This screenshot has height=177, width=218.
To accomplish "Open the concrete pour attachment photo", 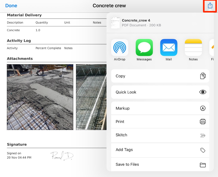I will [40, 97].
